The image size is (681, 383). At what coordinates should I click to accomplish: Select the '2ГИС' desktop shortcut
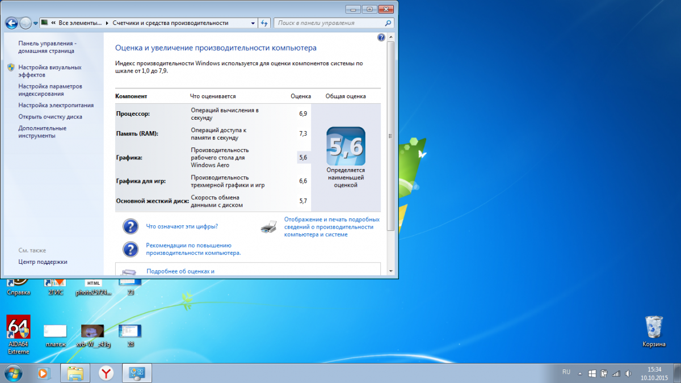pyautogui.click(x=56, y=287)
